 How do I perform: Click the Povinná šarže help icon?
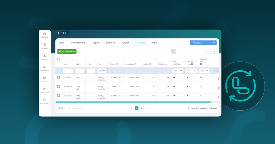tap(201, 64)
